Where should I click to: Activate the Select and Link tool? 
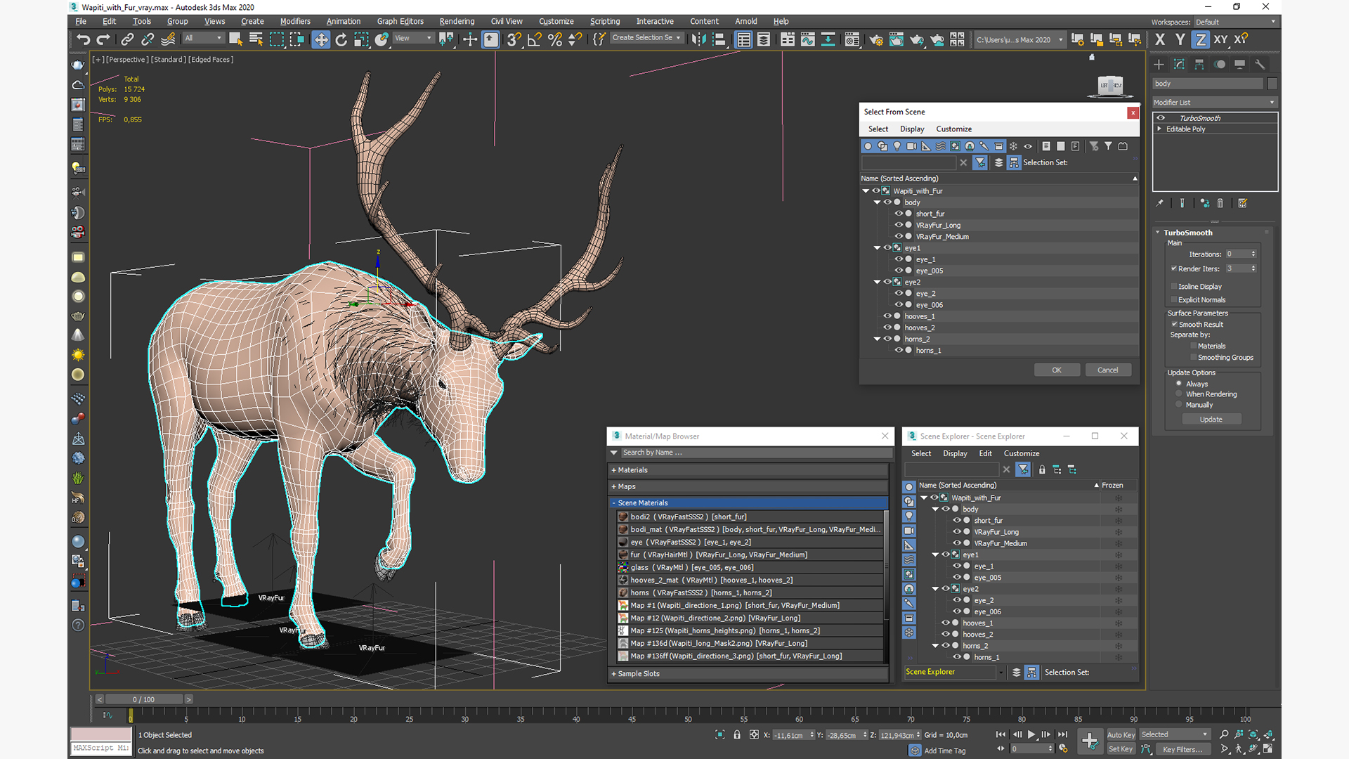tap(127, 40)
